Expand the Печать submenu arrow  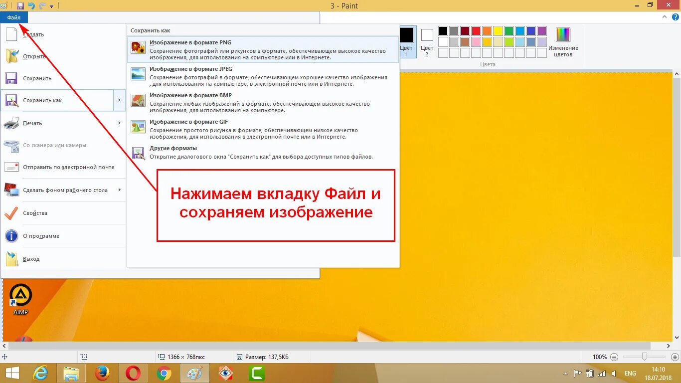120,123
